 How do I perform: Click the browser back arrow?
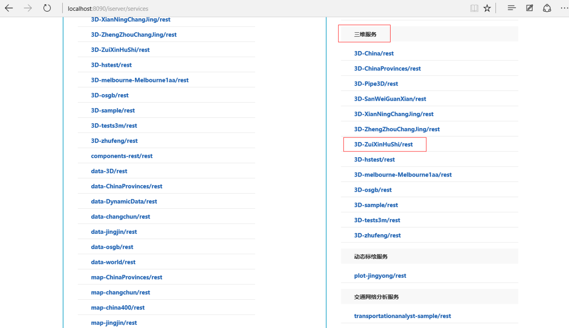coord(9,9)
